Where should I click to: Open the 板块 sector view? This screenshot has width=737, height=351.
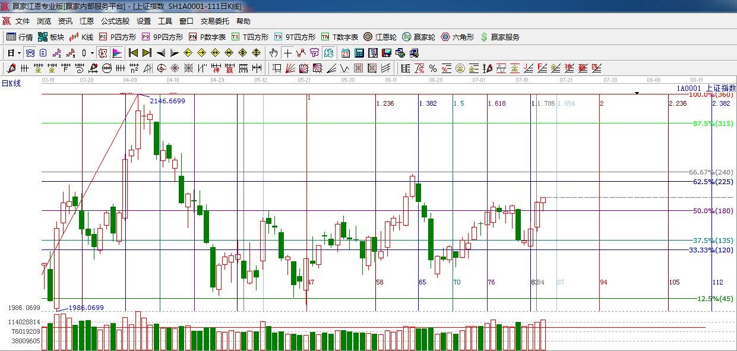(x=50, y=37)
